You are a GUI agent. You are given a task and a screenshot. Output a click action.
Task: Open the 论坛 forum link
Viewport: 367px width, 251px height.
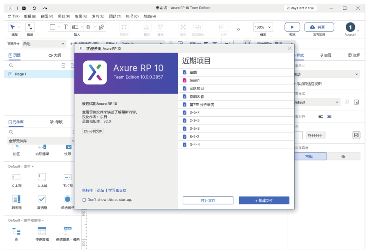[x=101, y=191]
